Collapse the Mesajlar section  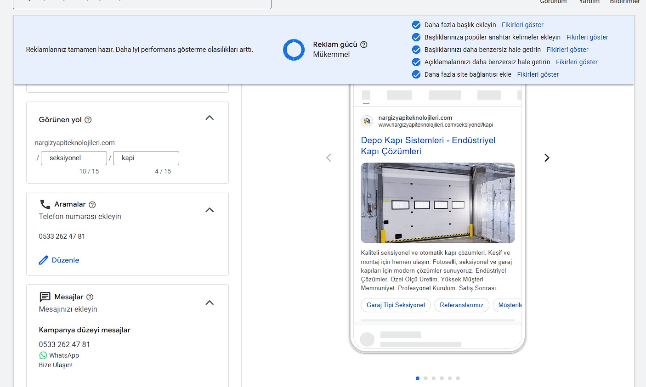(x=210, y=303)
